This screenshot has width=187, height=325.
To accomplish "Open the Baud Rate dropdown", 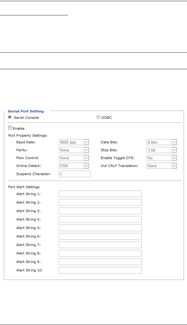I will [x=74, y=142].
